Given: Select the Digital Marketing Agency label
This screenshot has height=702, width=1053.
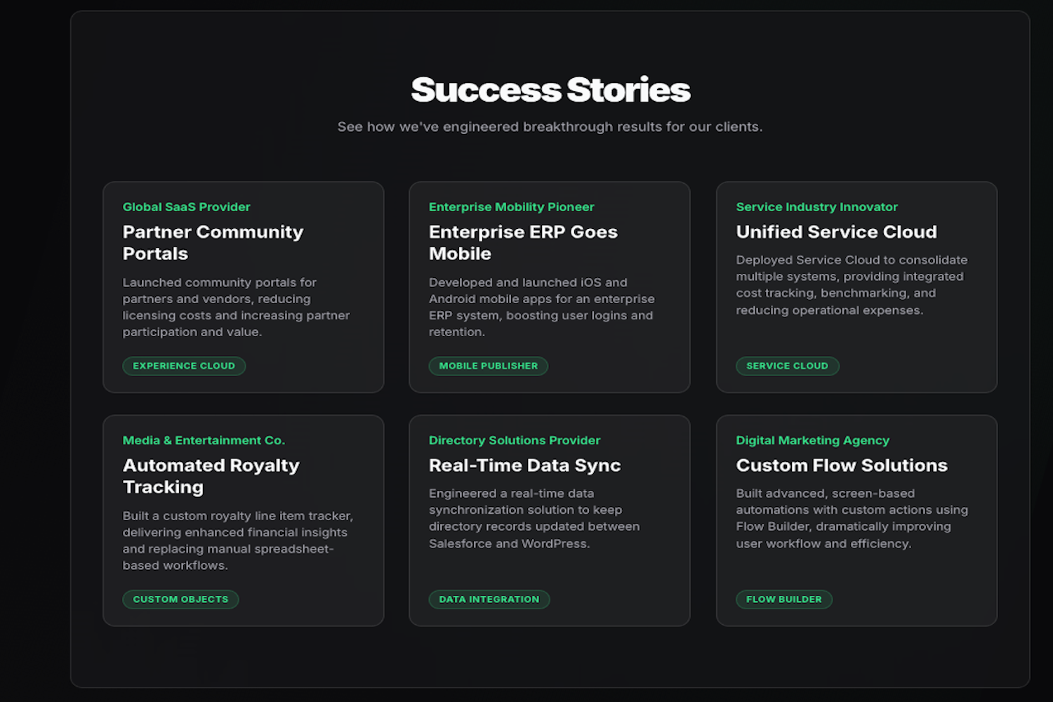Looking at the screenshot, I should (812, 440).
